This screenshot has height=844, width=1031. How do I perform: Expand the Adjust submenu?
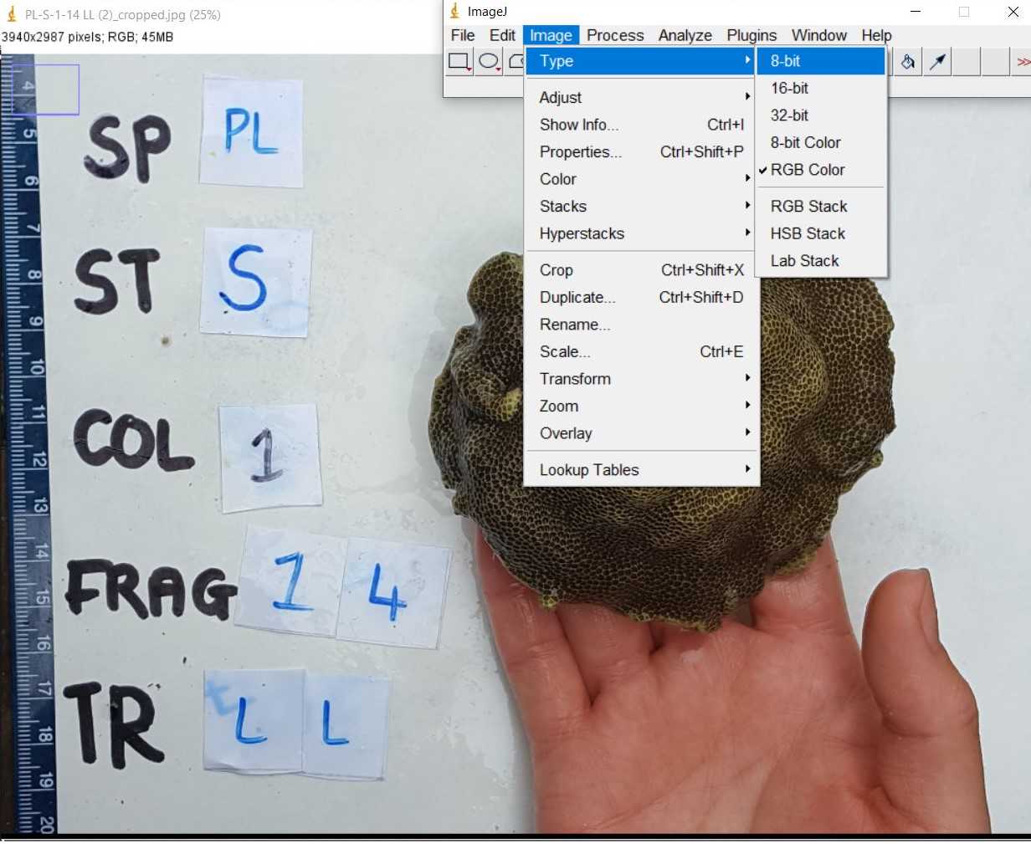point(641,97)
